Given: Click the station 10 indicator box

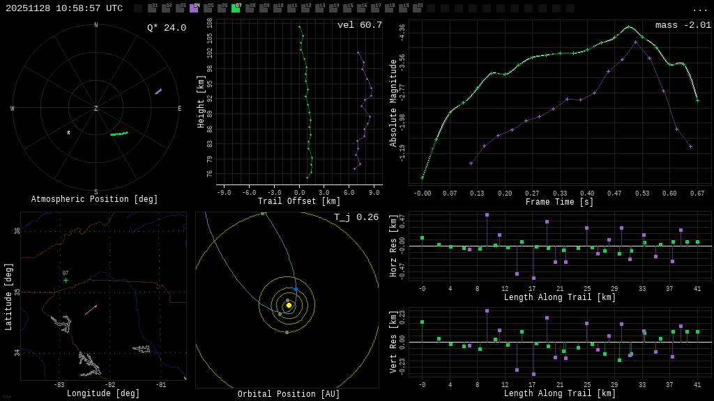Looking at the screenshot, I should pos(278,8).
